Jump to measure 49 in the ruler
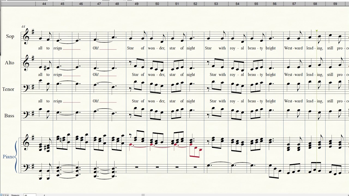Screen dimensions: 349x196 click(137, 4)
